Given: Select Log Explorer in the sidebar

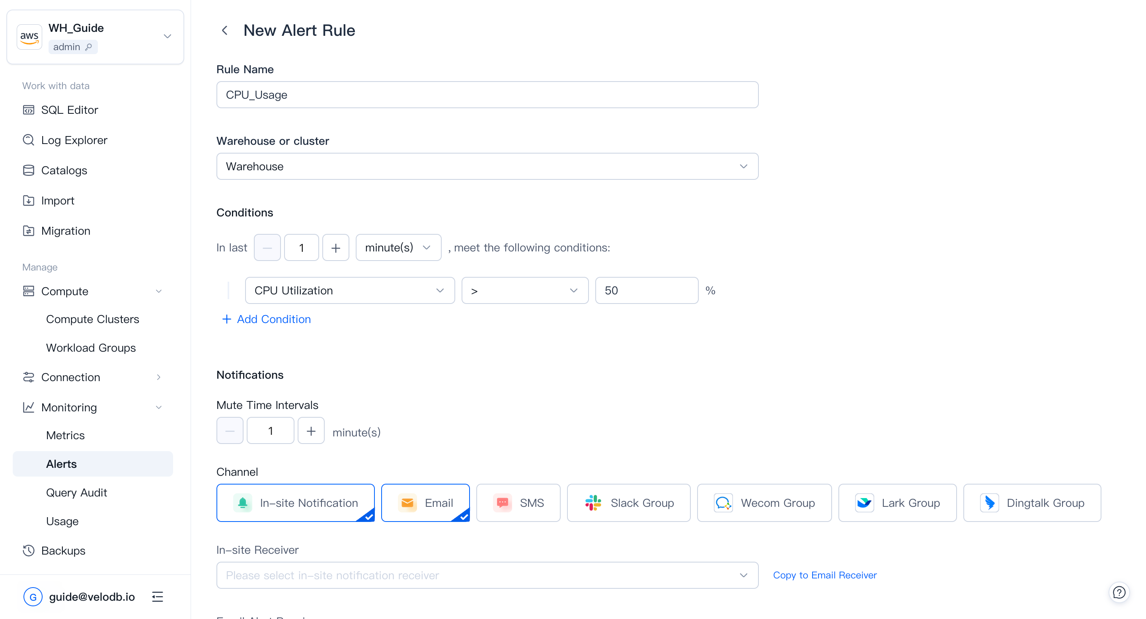Looking at the screenshot, I should (74, 140).
